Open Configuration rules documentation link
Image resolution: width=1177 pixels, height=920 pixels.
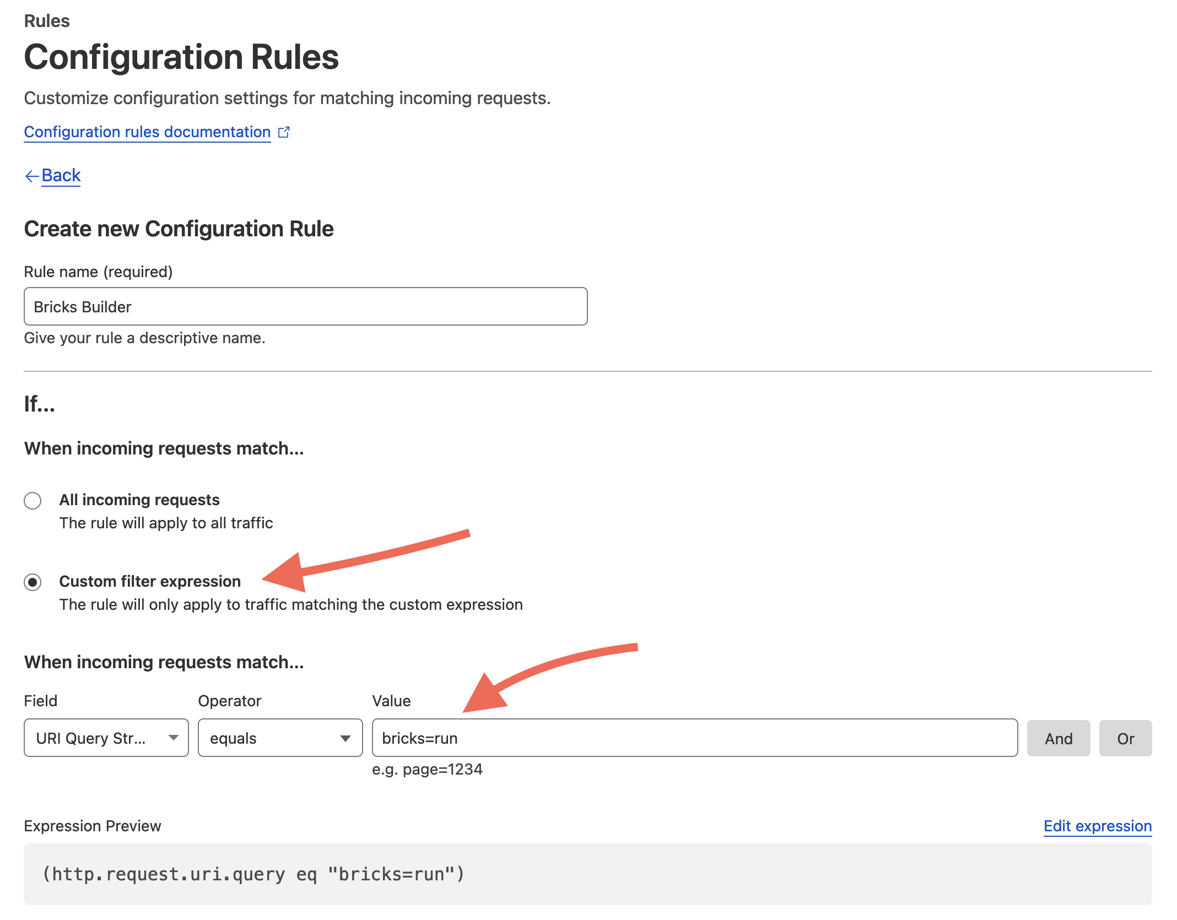coord(147,132)
